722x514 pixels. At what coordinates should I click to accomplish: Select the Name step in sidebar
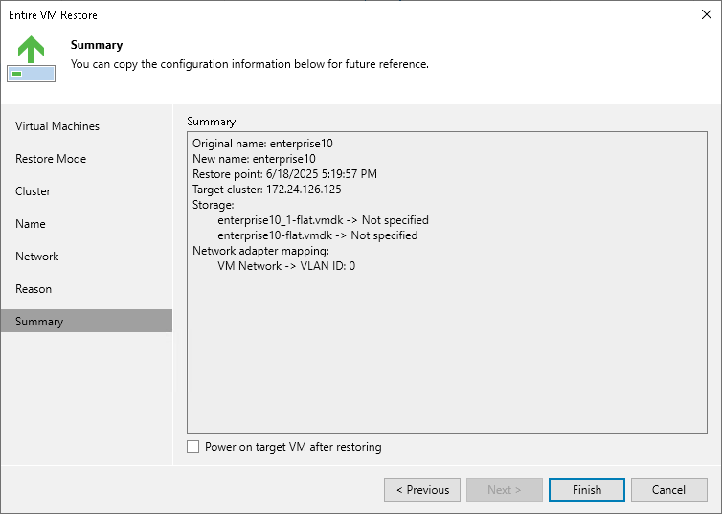click(x=31, y=224)
